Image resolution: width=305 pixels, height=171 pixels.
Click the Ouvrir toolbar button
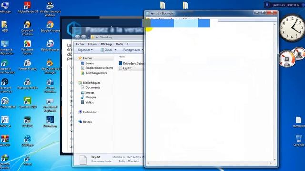tap(106, 50)
